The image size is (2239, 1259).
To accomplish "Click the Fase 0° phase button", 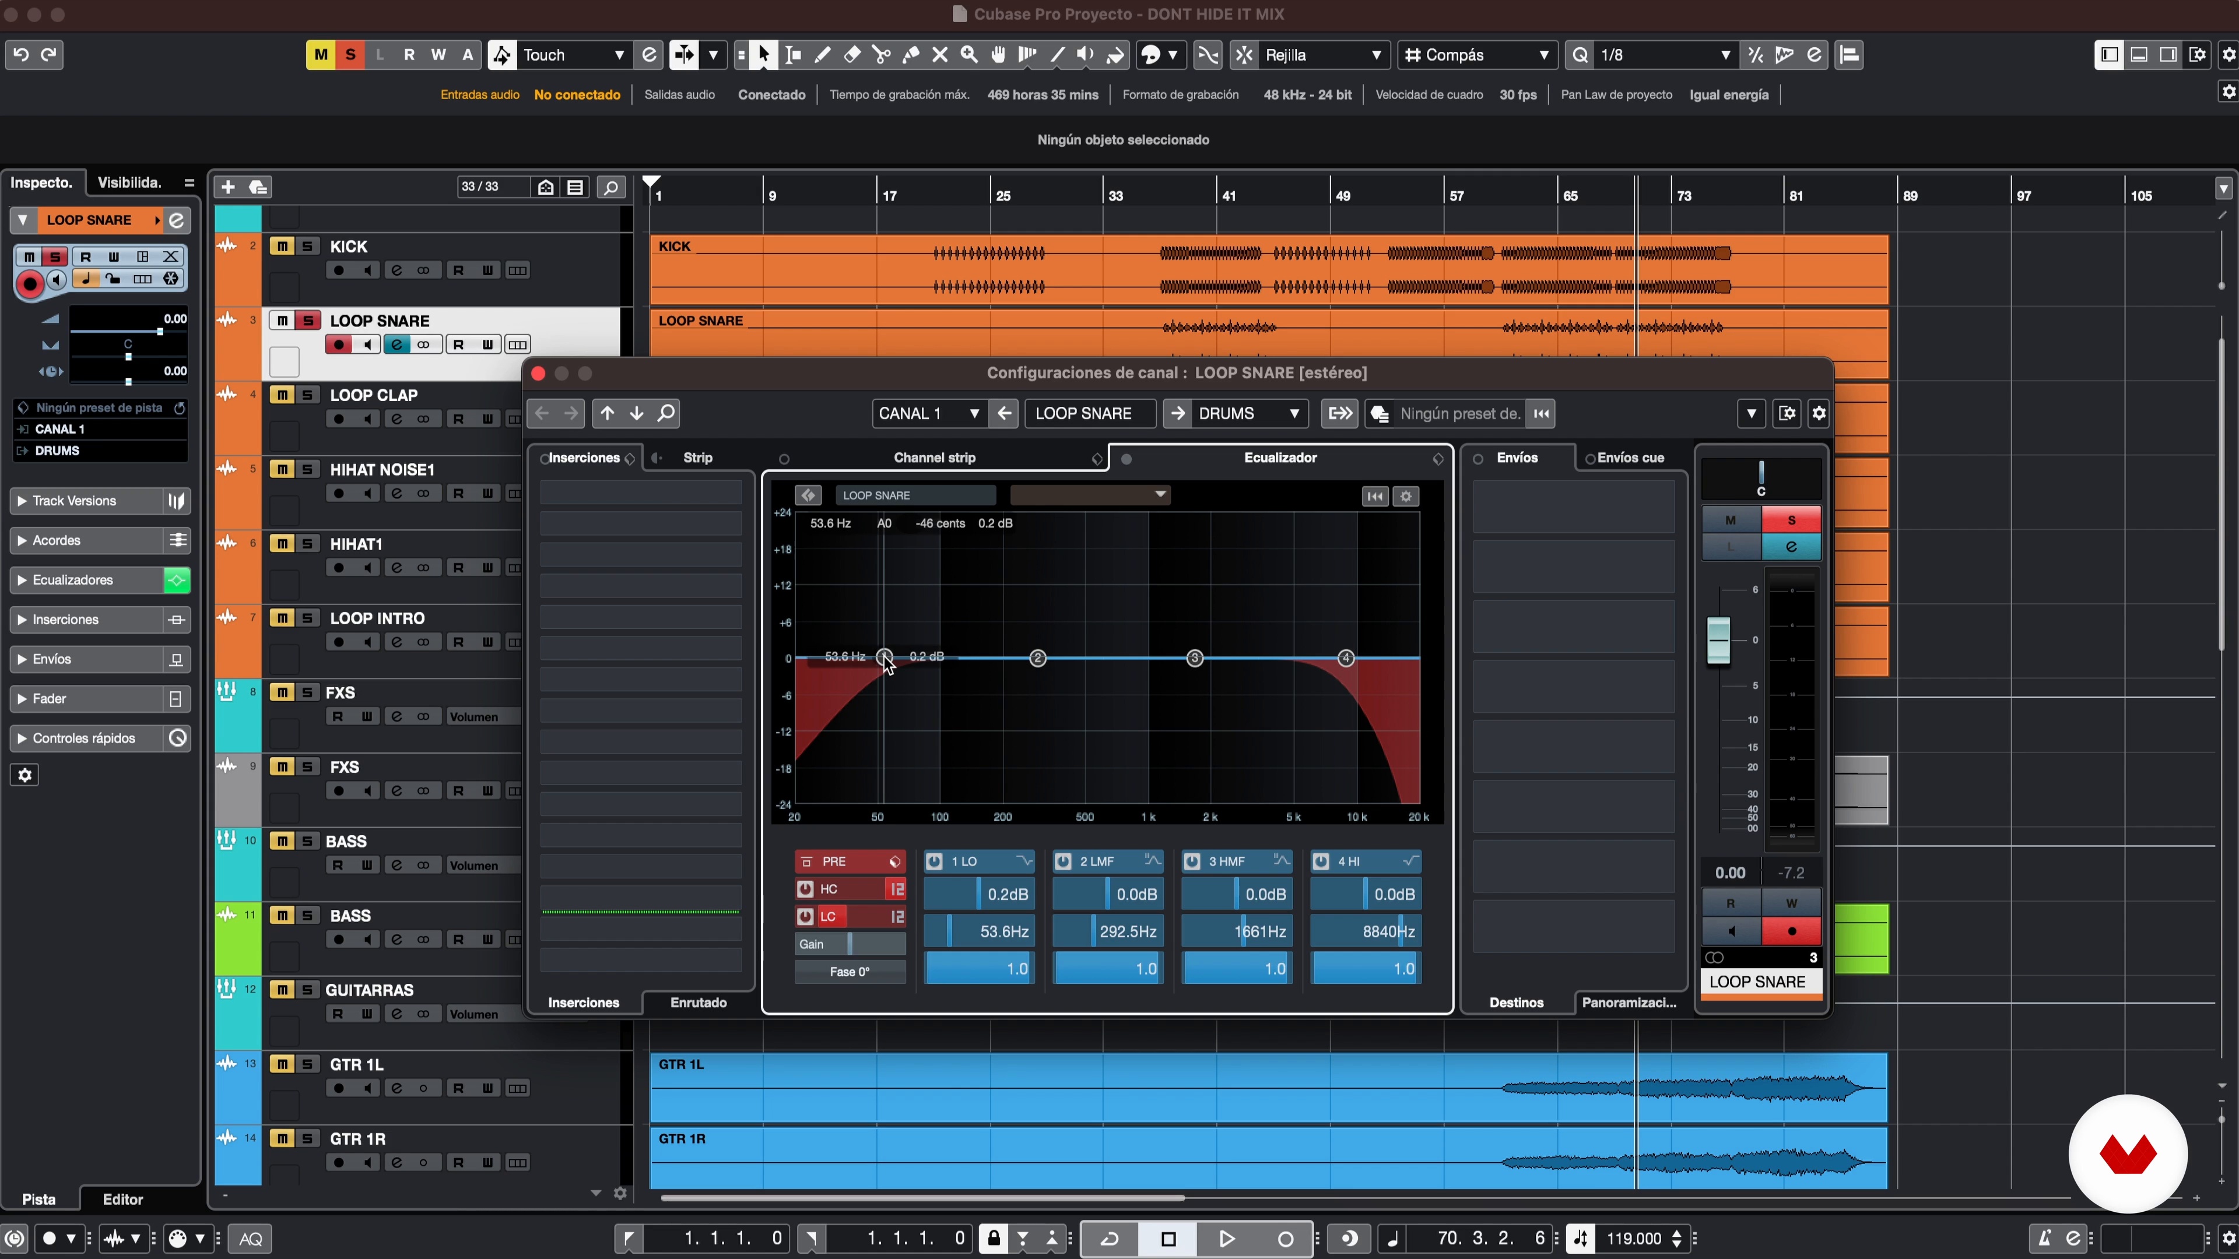I will click(850, 972).
